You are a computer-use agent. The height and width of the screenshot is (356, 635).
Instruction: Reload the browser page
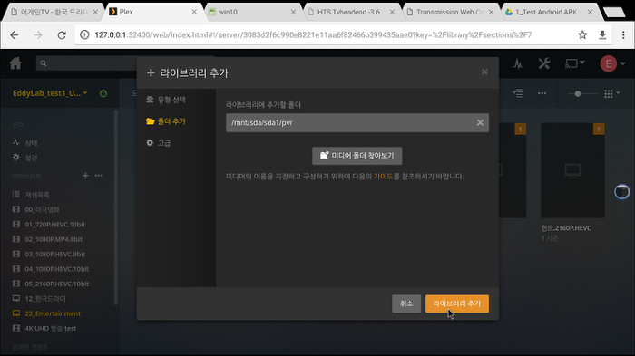pos(62,35)
